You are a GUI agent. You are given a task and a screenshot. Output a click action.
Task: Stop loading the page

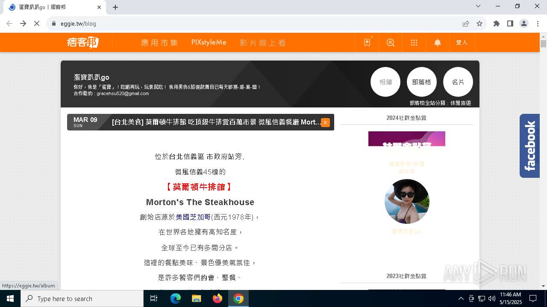coord(37,23)
